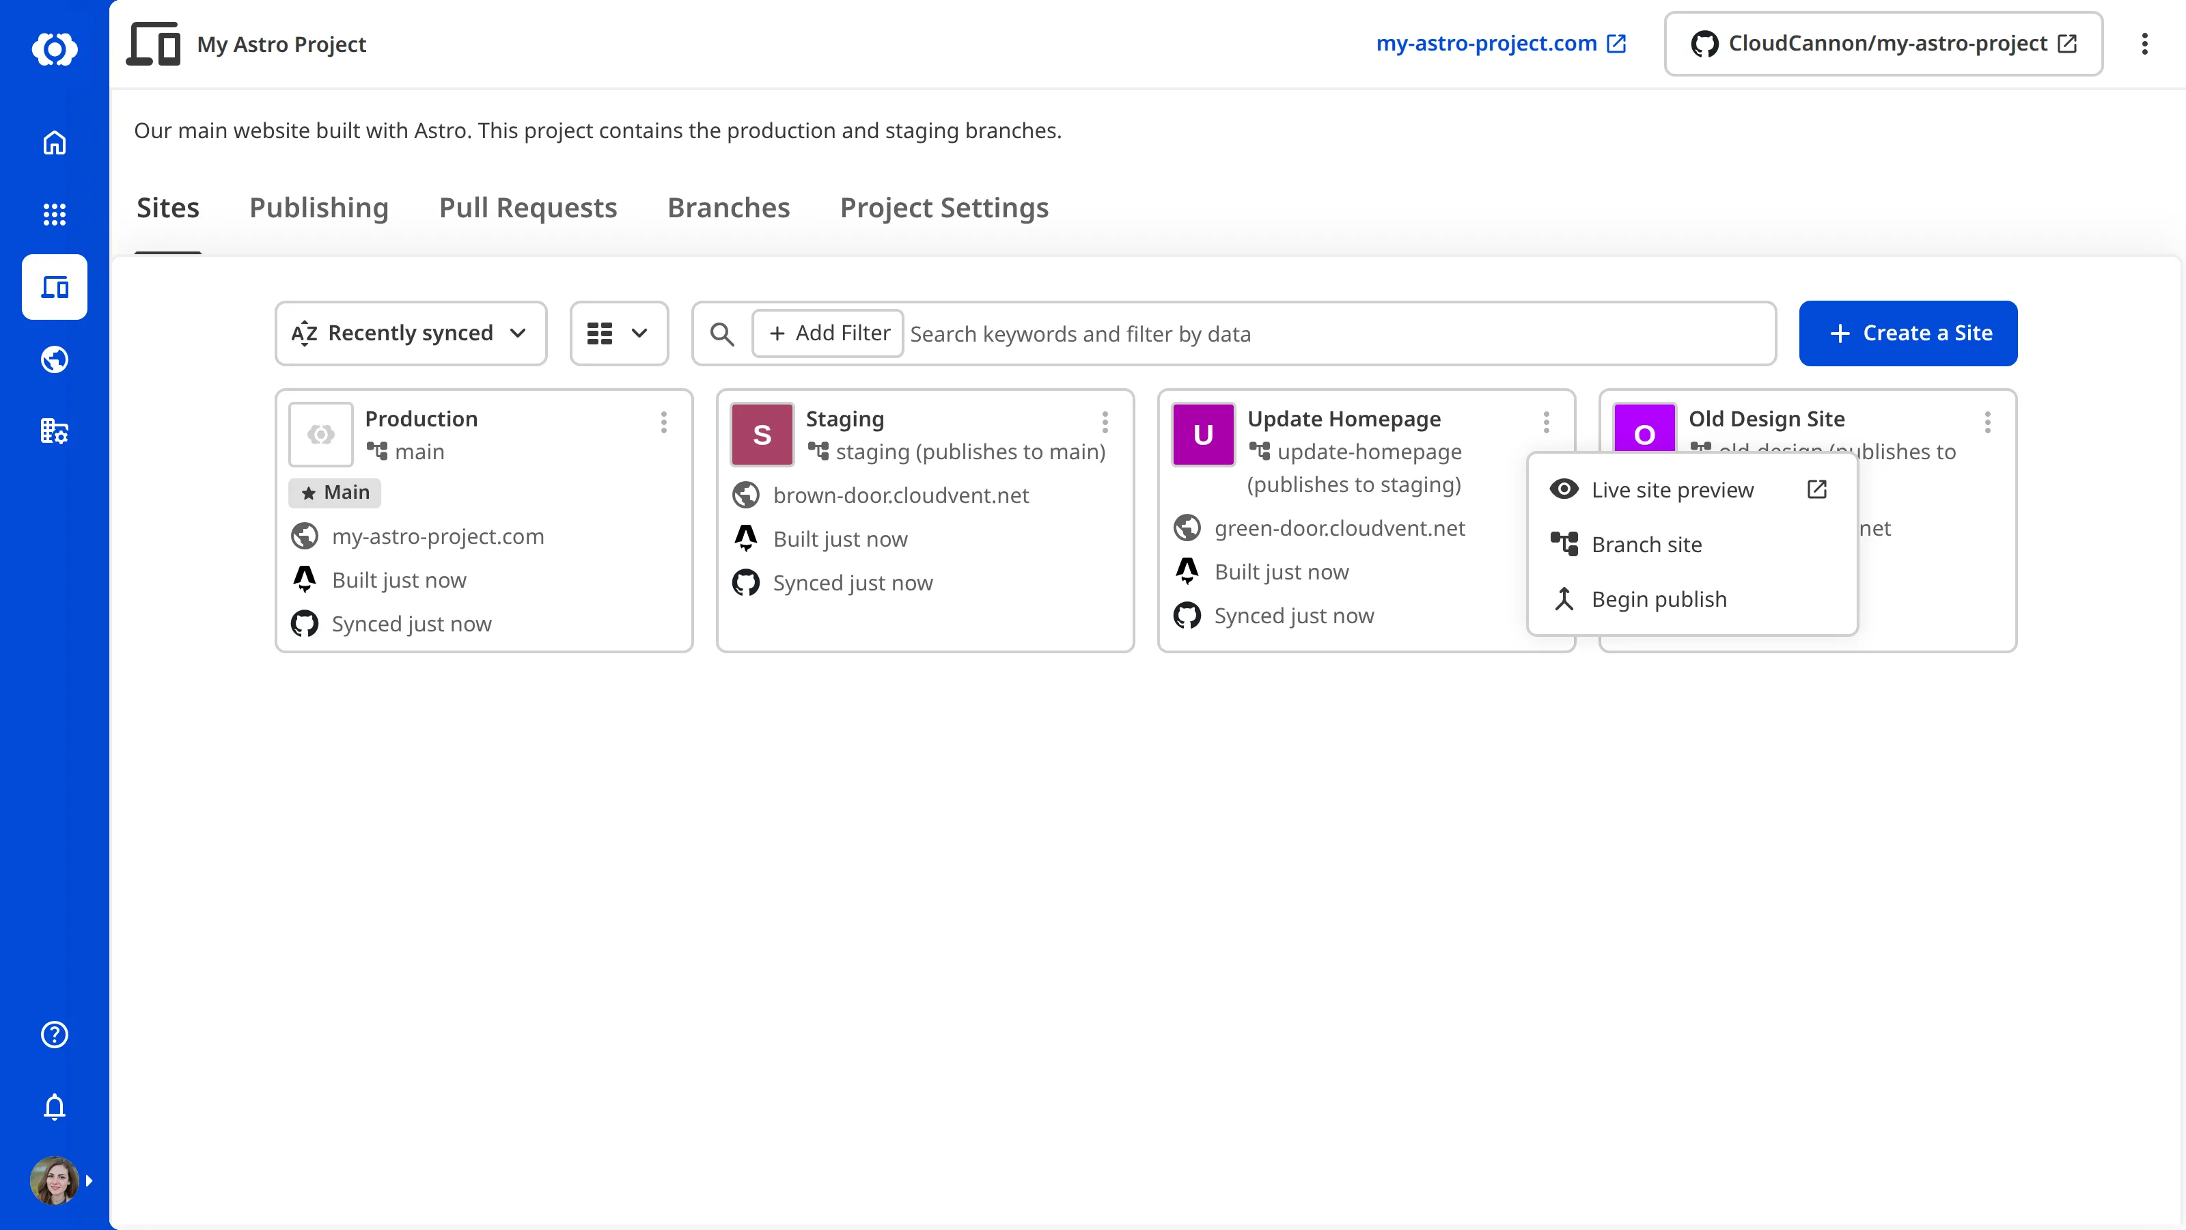Click the Create a Site button
Image resolution: width=2186 pixels, height=1230 pixels.
[1909, 333]
